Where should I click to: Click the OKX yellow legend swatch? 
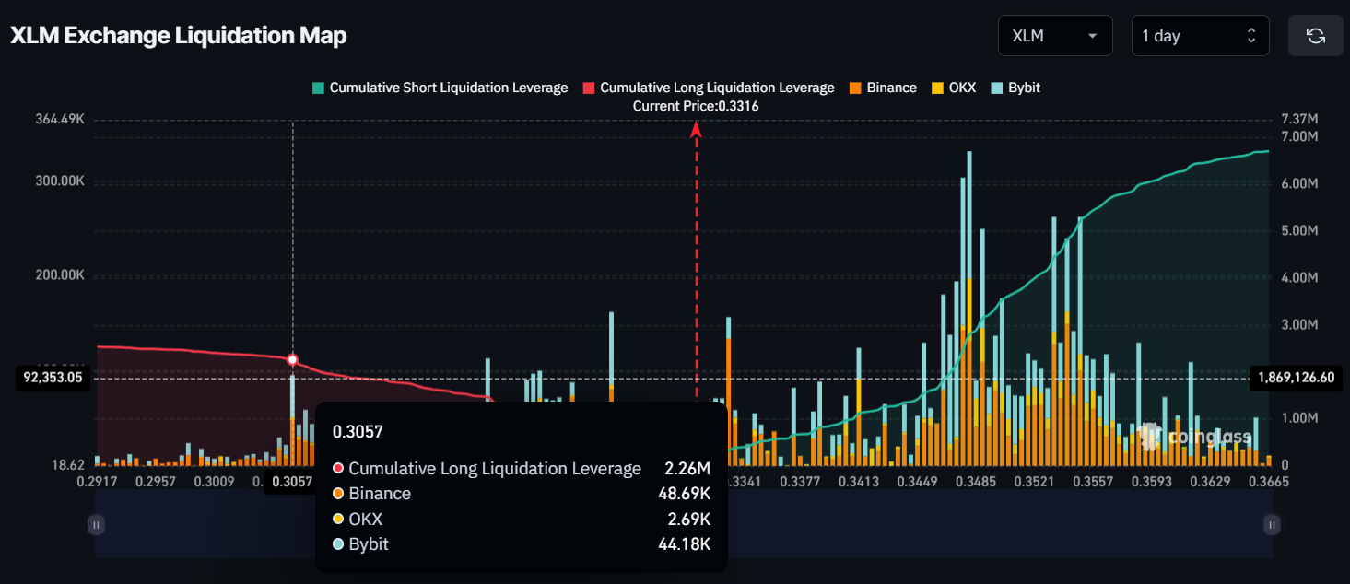click(x=938, y=88)
